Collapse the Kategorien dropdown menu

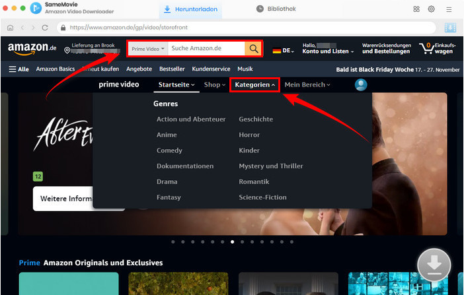[255, 84]
